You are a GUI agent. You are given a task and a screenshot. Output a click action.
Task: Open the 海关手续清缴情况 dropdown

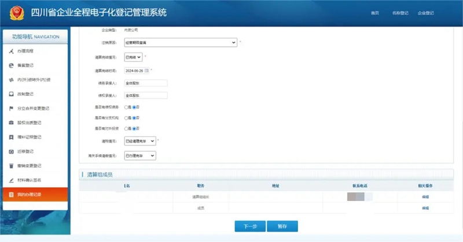tap(140, 155)
